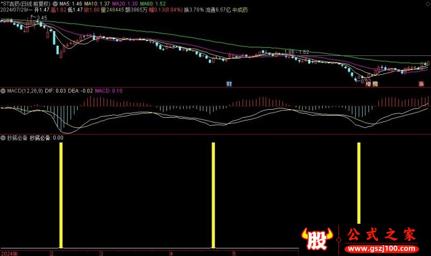Click the 涨 marker icon

421,84
